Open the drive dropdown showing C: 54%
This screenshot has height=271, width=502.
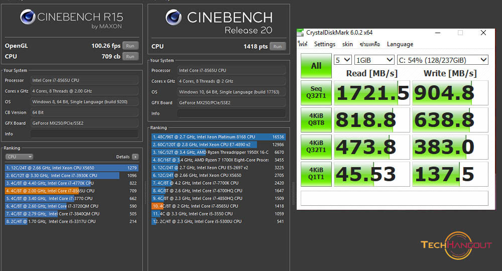443,60
